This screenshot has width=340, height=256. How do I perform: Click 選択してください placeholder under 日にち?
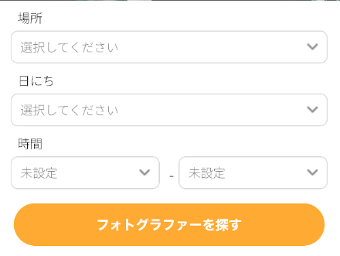pos(69,111)
